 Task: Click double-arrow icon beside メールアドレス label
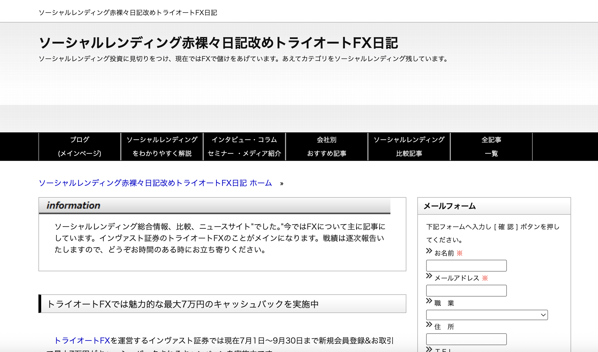point(429,276)
